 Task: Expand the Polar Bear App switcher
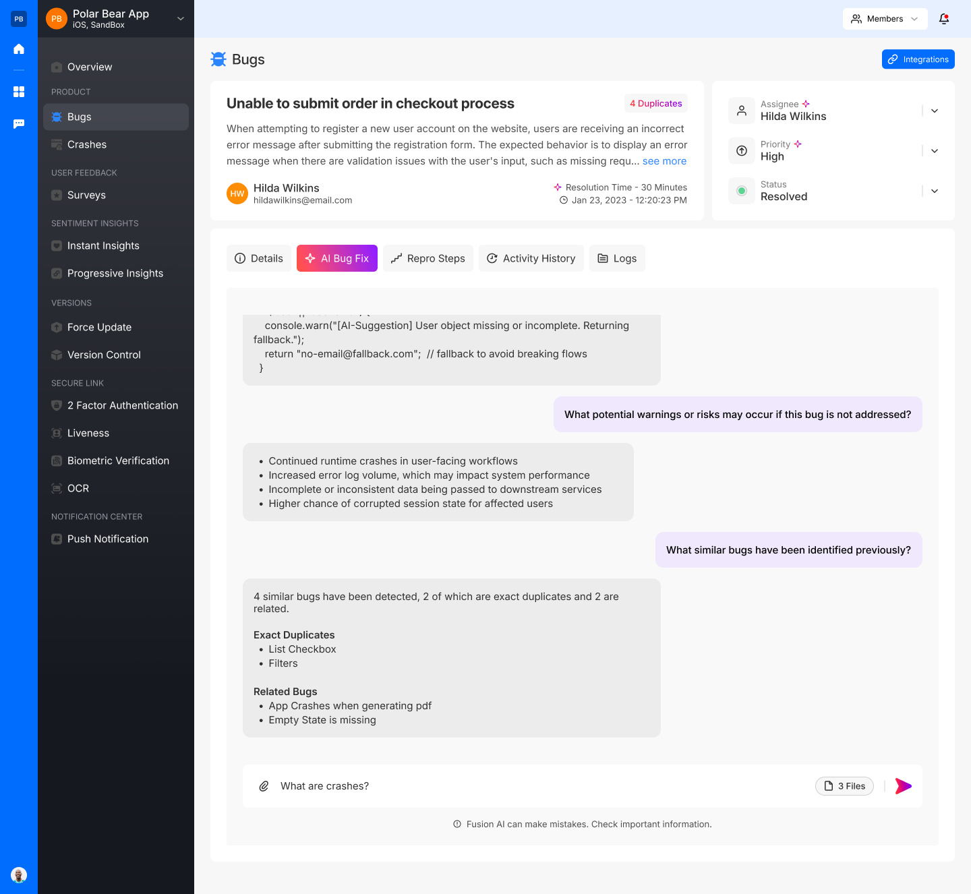(x=180, y=19)
